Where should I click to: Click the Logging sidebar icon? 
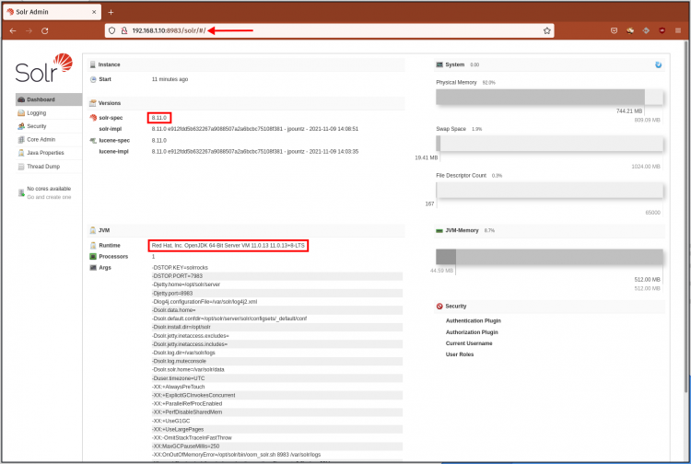coord(21,113)
